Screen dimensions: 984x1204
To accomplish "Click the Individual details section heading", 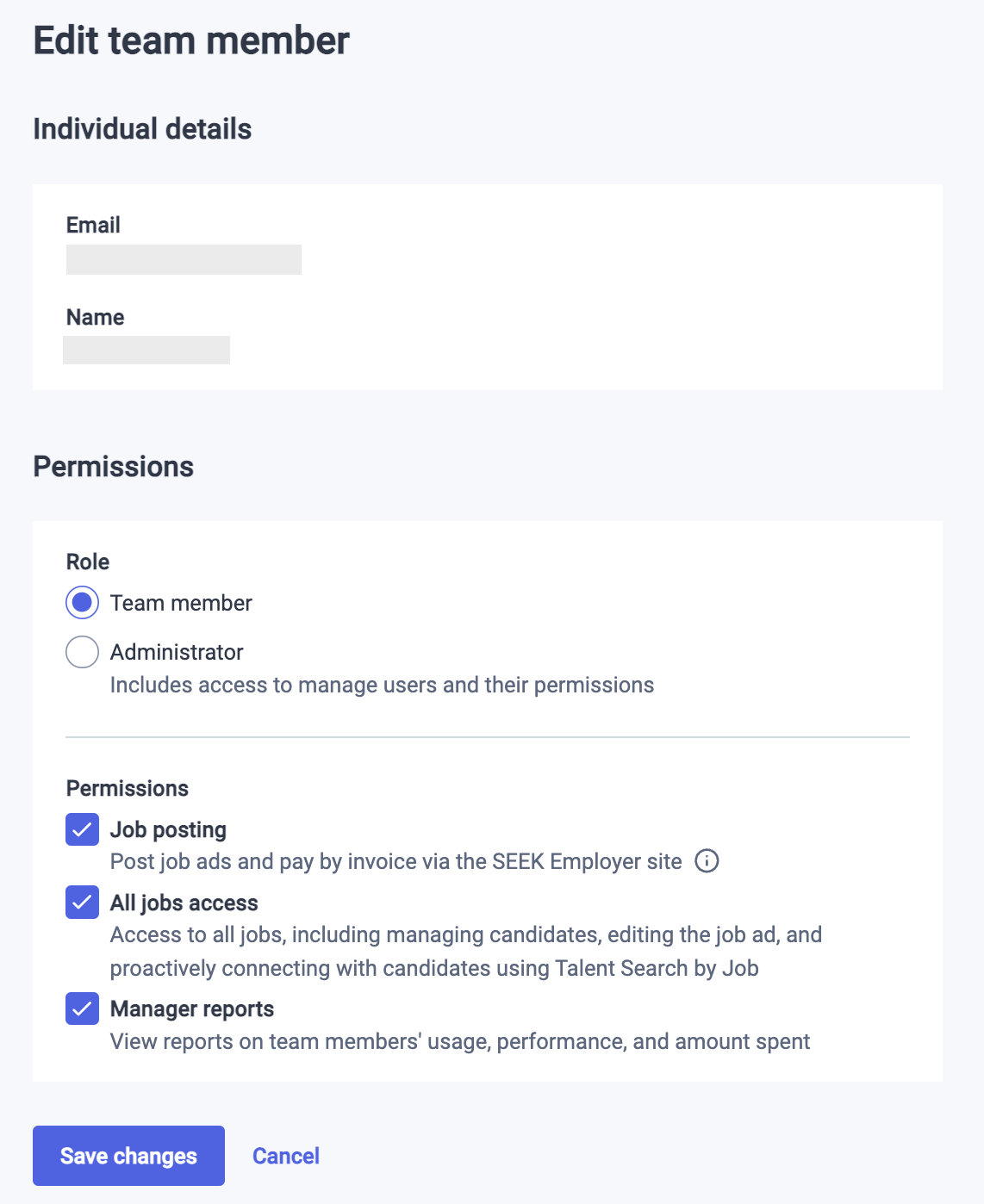I will click(x=142, y=128).
